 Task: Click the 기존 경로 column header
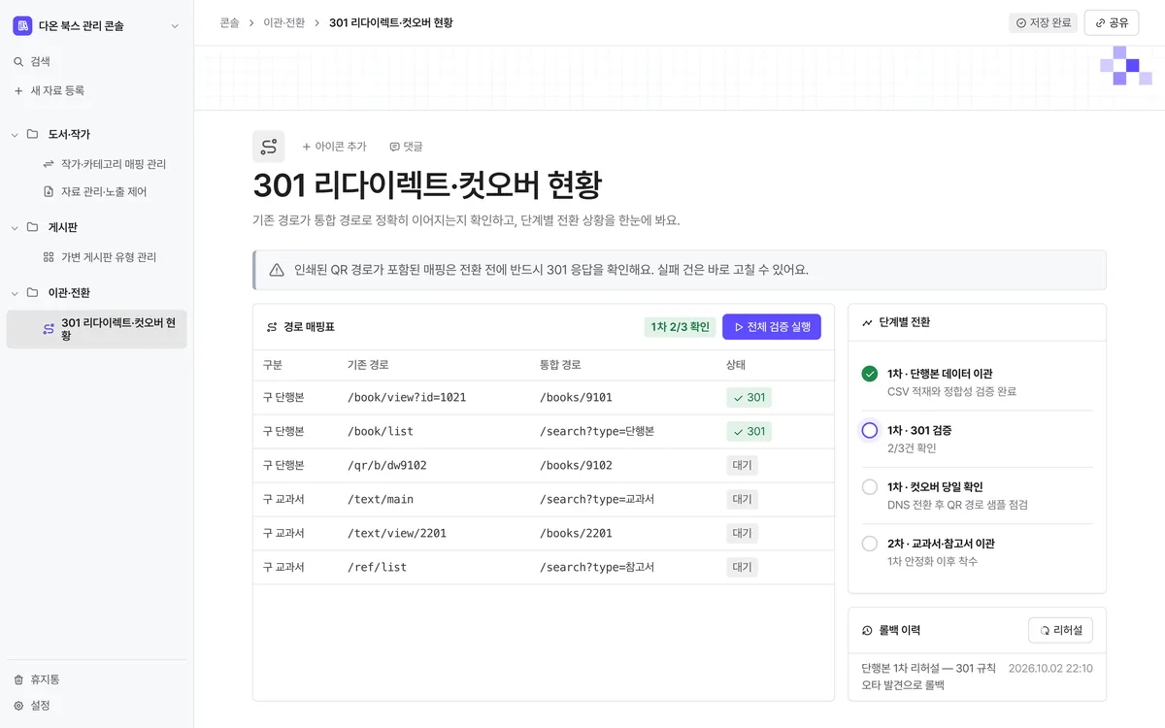(368, 365)
